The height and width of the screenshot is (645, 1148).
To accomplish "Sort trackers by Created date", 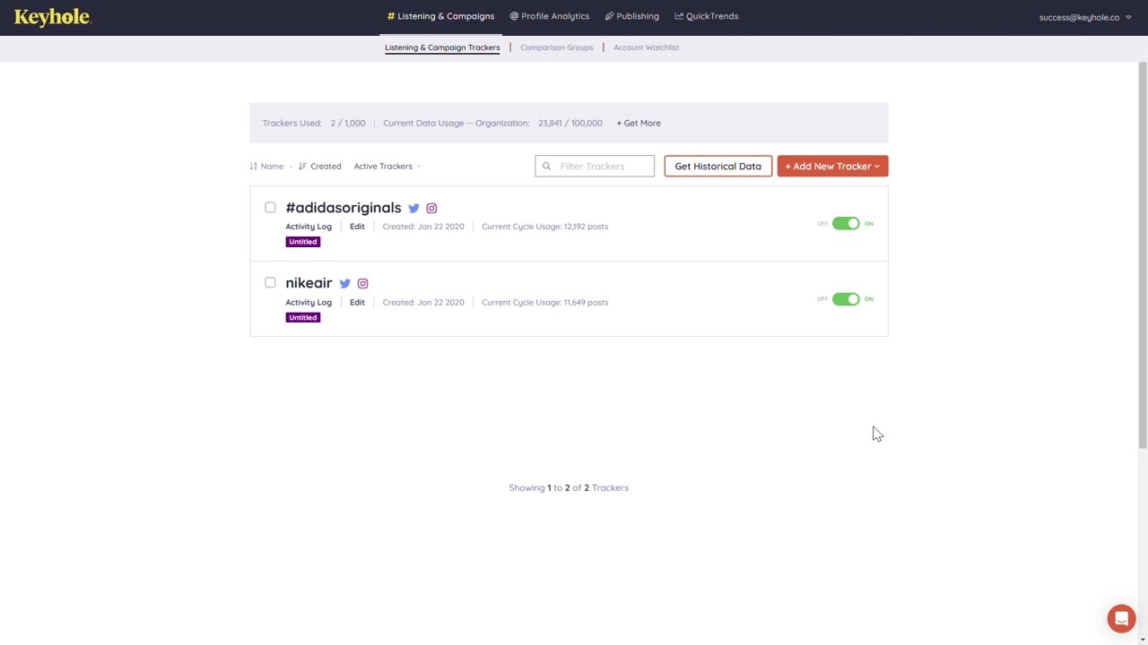I will (x=319, y=166).
